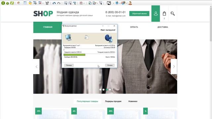Minimize the upload dialog

tap(103, 26)
